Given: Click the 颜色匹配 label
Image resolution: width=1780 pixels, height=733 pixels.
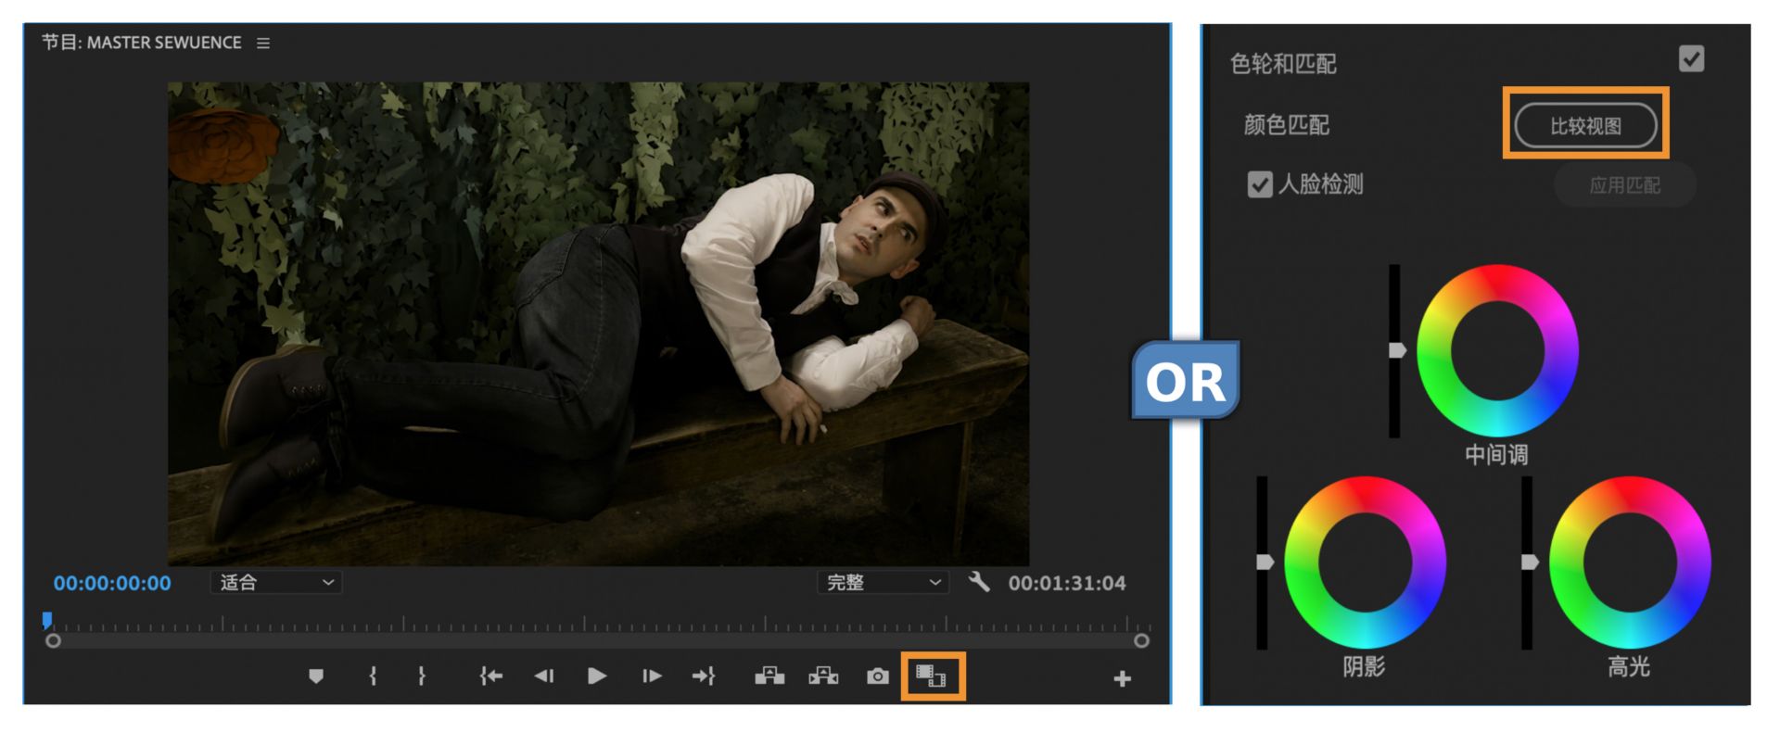Looking at the screenshot, I should 1287,125.
